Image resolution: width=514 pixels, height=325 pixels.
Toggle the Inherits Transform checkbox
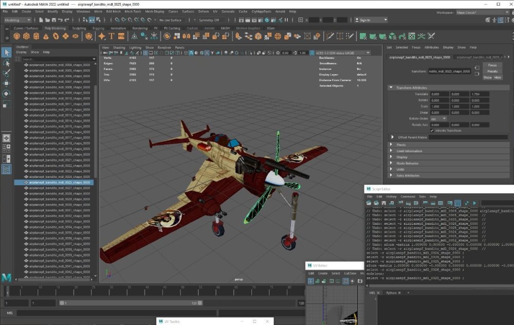pos(432,131)
